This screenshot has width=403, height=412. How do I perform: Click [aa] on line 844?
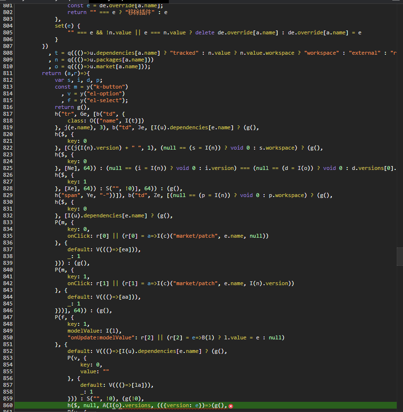[x=125, y=297]
